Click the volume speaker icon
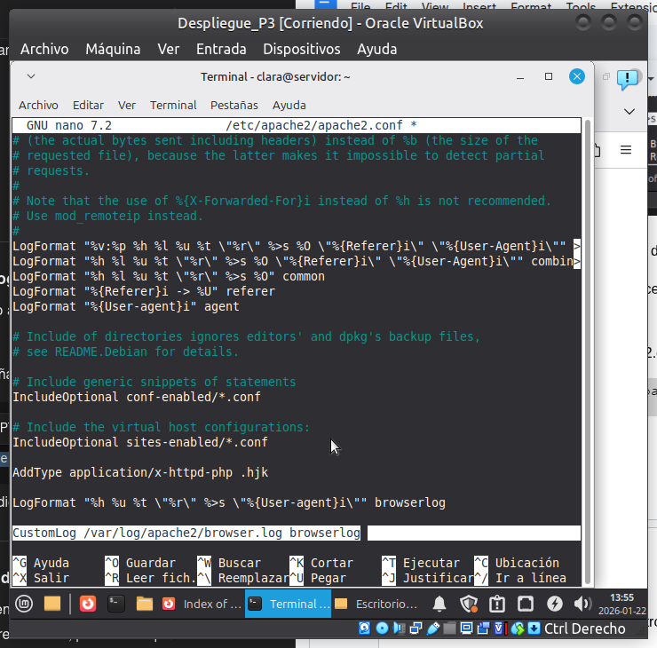Viewport: 657px width, 648px height. tap(582, 605)
